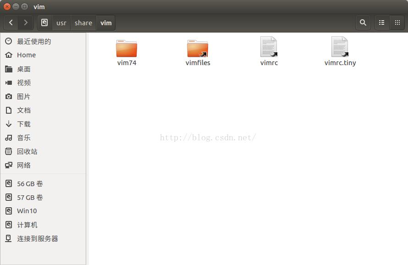Click the music note icon for 音乐
This screenshot has width=408, height=265.
[x=9, y=138]
